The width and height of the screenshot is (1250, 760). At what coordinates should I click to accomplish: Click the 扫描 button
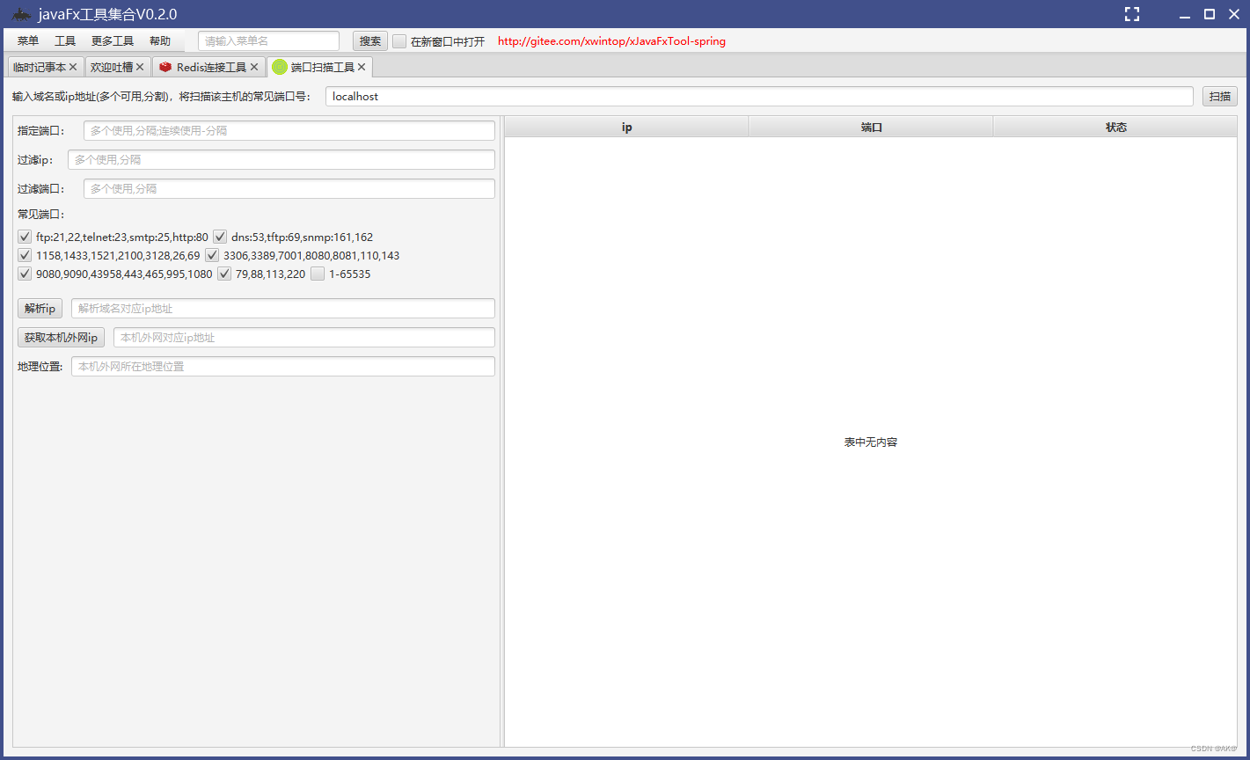[x=1220, y=97]
